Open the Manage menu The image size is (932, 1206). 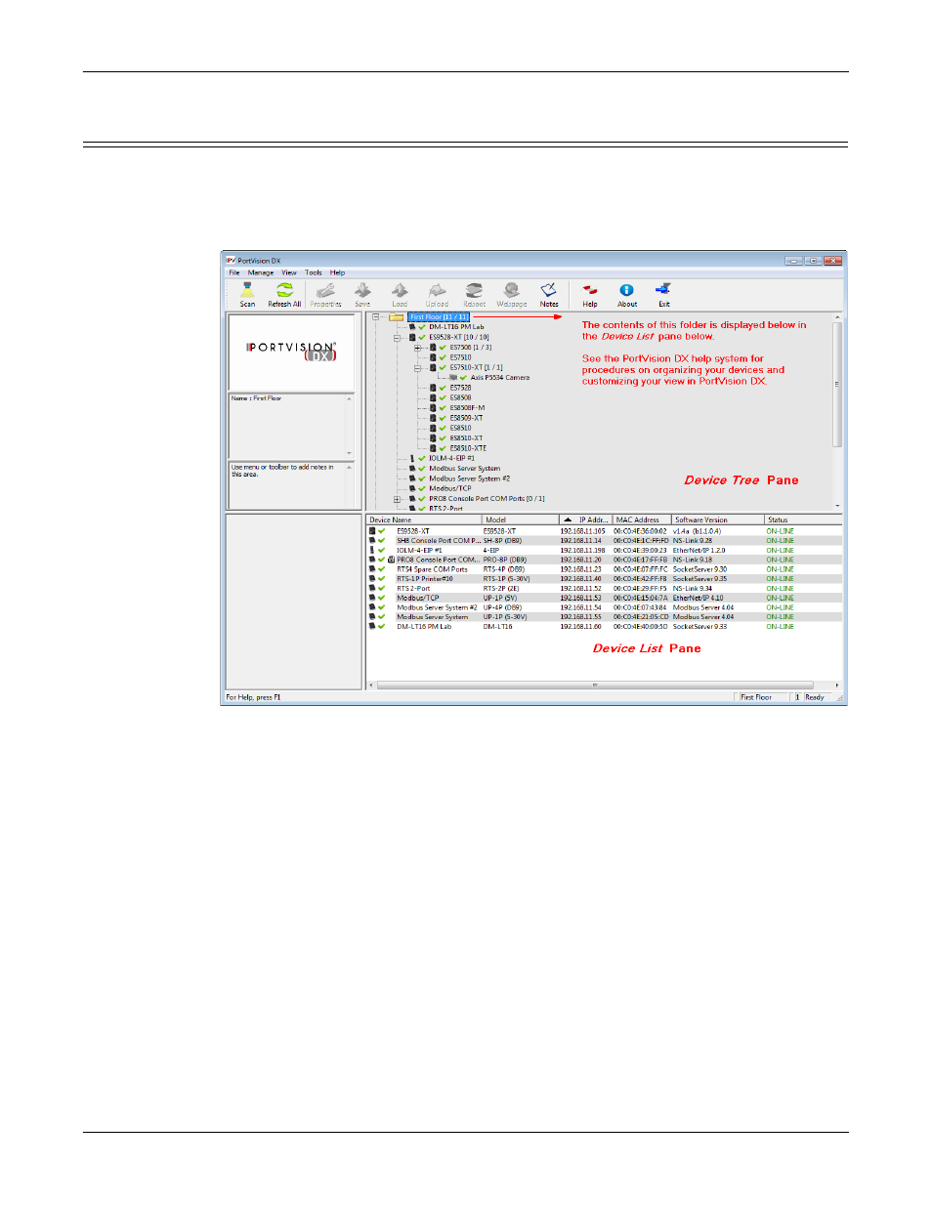point(261,272)
